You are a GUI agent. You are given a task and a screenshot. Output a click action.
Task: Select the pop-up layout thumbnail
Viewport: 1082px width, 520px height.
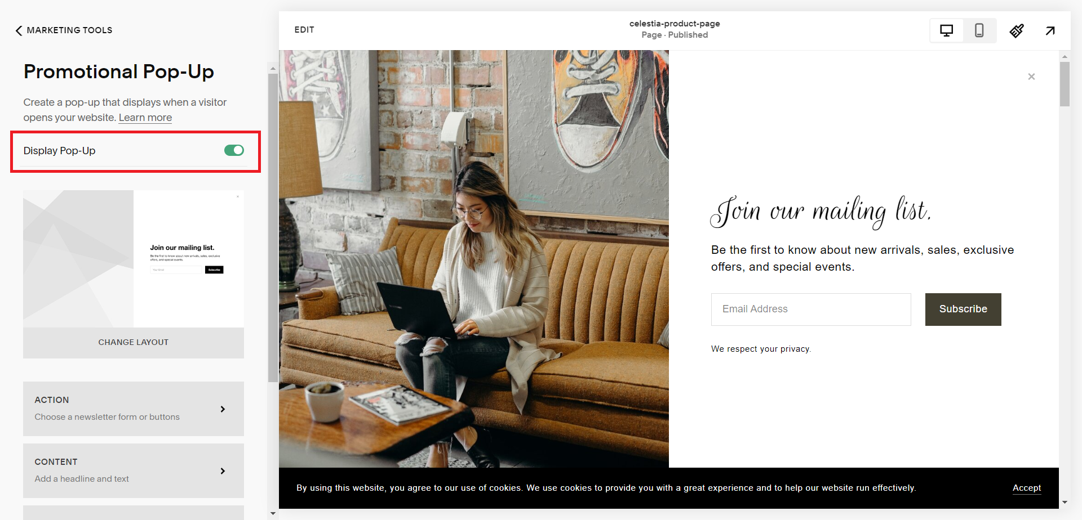click(134, 259)
